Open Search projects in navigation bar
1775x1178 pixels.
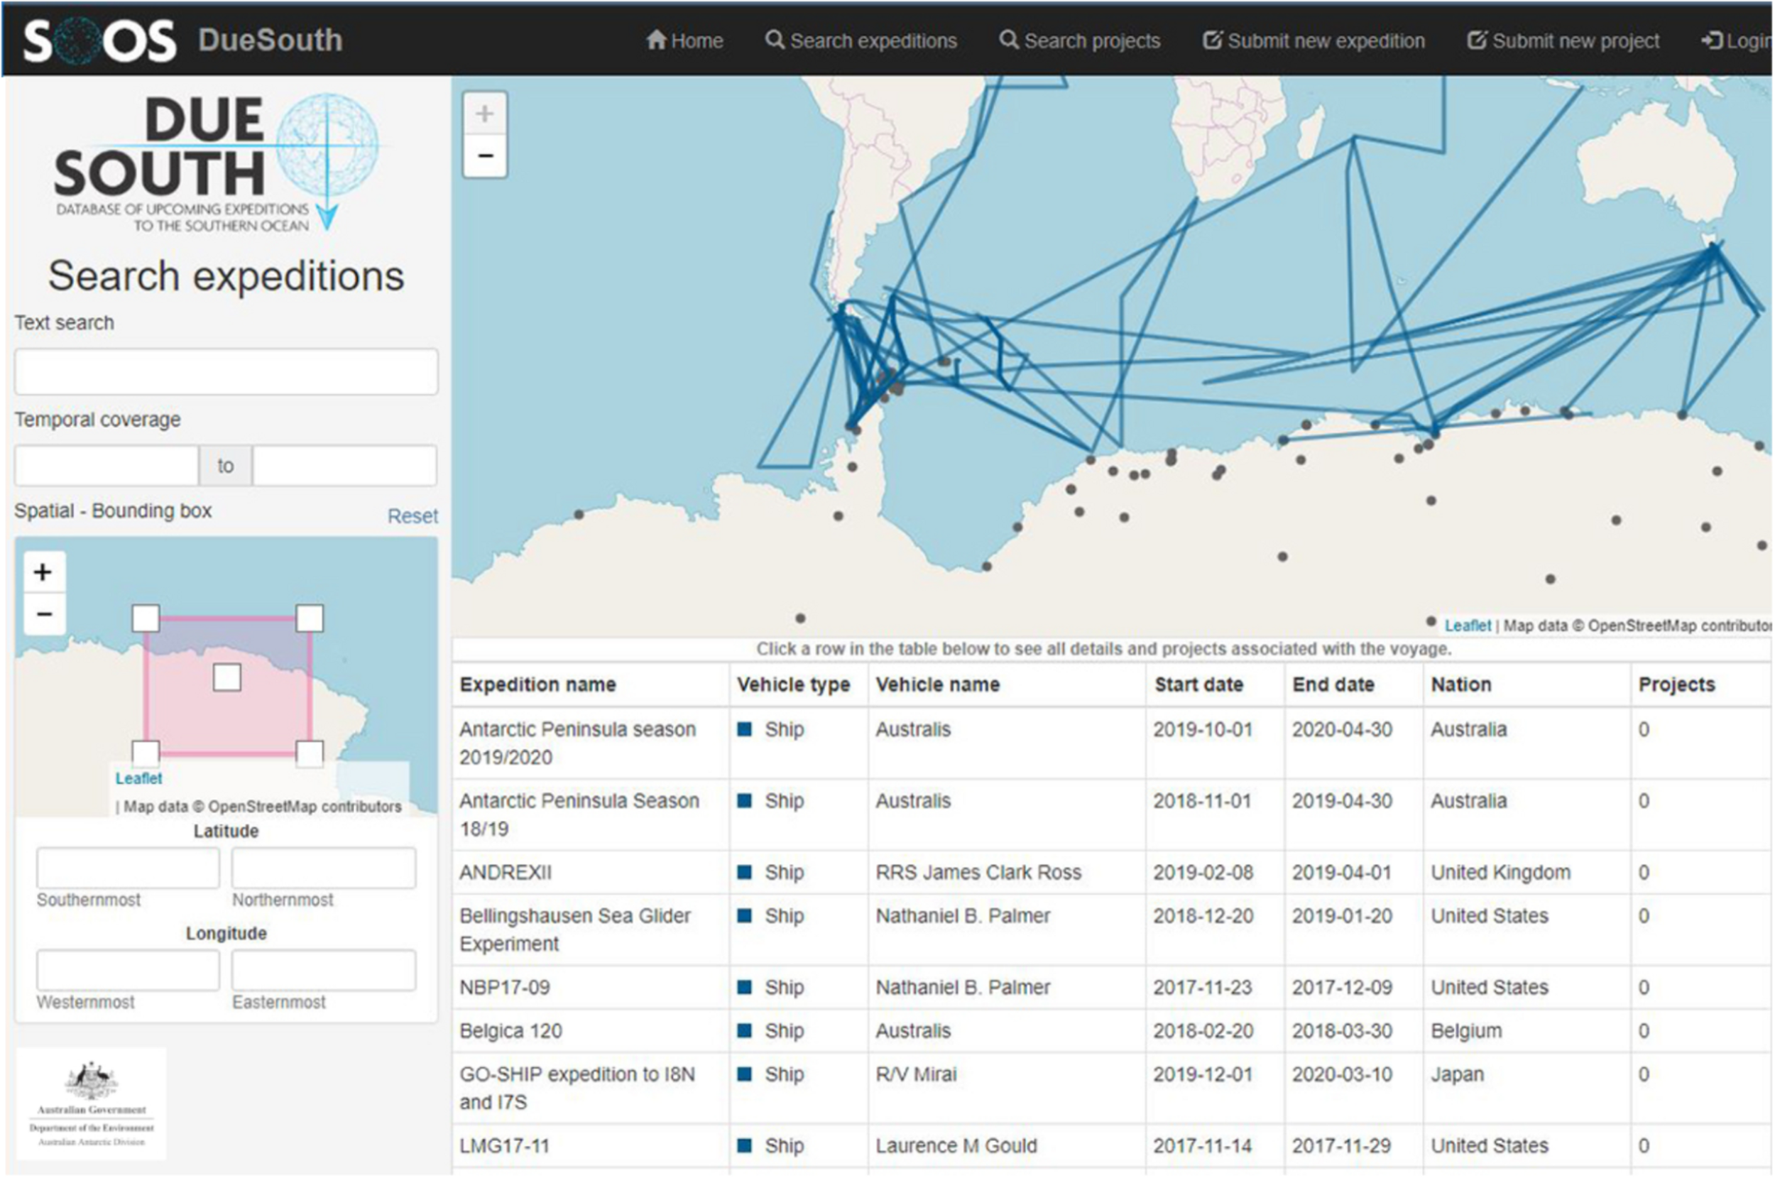point(1079,40)
